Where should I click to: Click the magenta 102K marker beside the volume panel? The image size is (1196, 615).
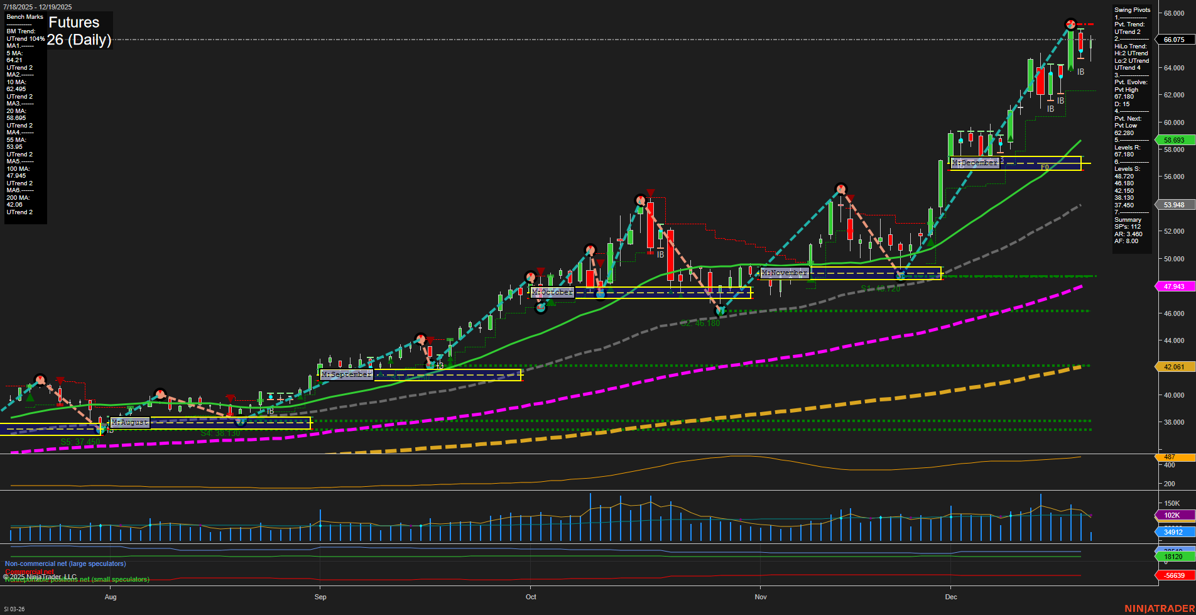point(1173,515)
